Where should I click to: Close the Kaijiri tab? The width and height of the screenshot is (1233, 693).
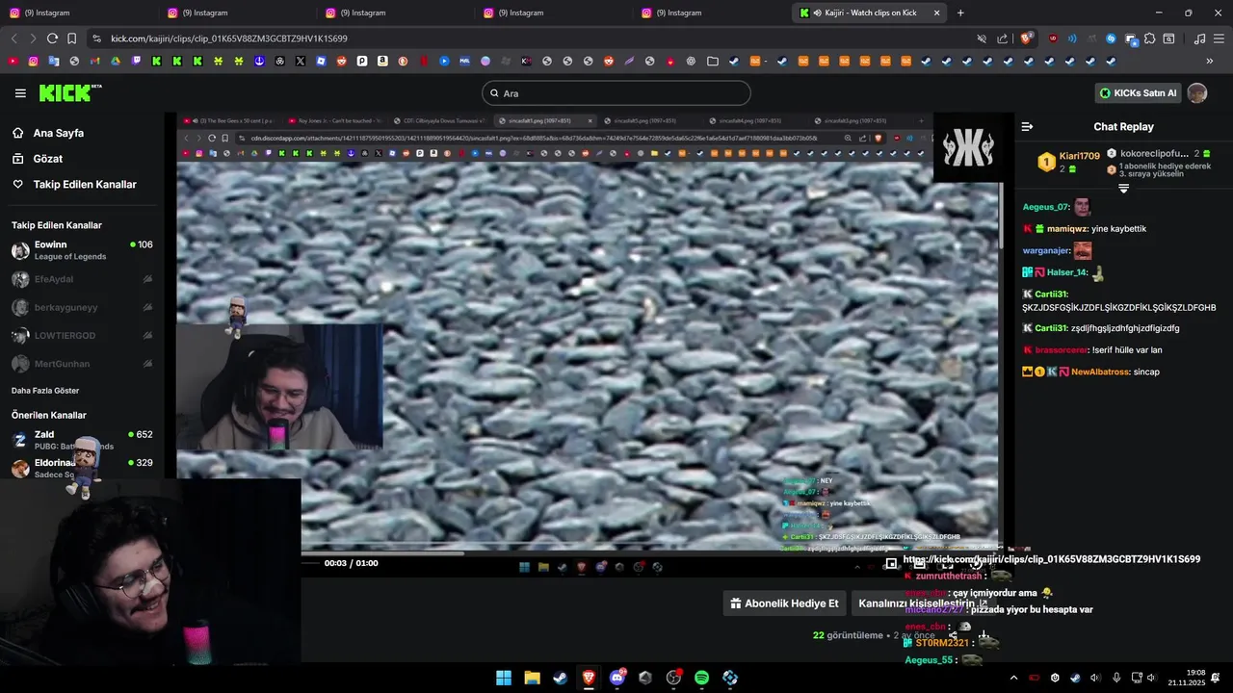click(x=936, y=13)
